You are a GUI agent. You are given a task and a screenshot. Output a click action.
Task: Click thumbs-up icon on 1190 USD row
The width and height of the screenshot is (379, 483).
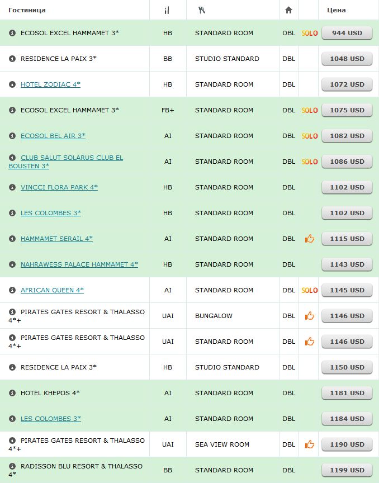pos(310,444)
